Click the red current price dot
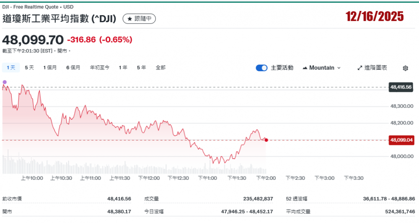 tap(266, 140)
